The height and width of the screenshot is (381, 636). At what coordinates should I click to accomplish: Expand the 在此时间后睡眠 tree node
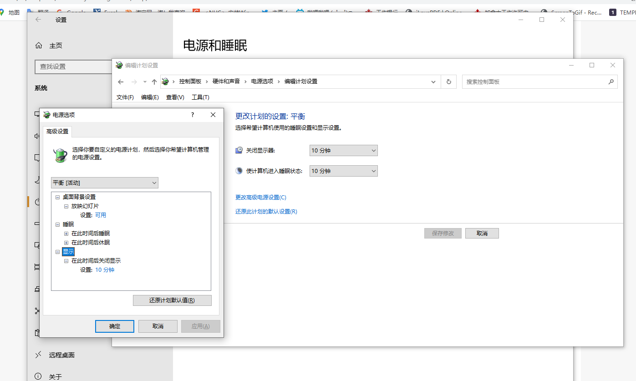66,234
